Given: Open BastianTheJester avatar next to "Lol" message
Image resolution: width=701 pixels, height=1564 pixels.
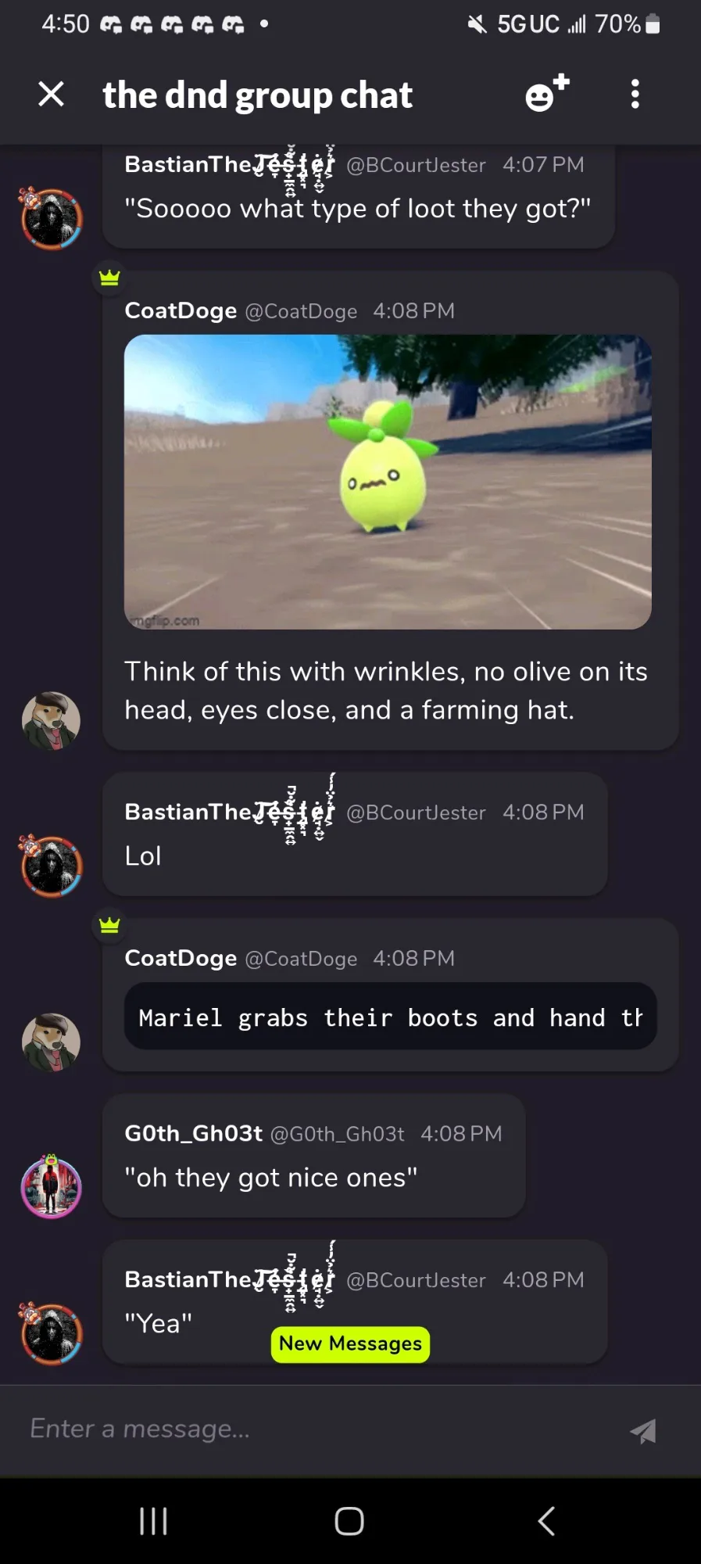Looking at the screenshot, I should [51, 866].
